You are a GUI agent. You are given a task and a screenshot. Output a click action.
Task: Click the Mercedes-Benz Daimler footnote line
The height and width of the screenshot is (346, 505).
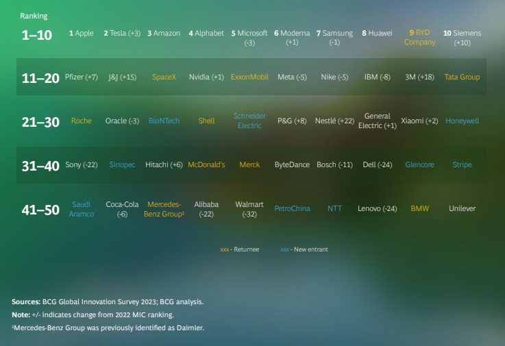pos(108,328)
